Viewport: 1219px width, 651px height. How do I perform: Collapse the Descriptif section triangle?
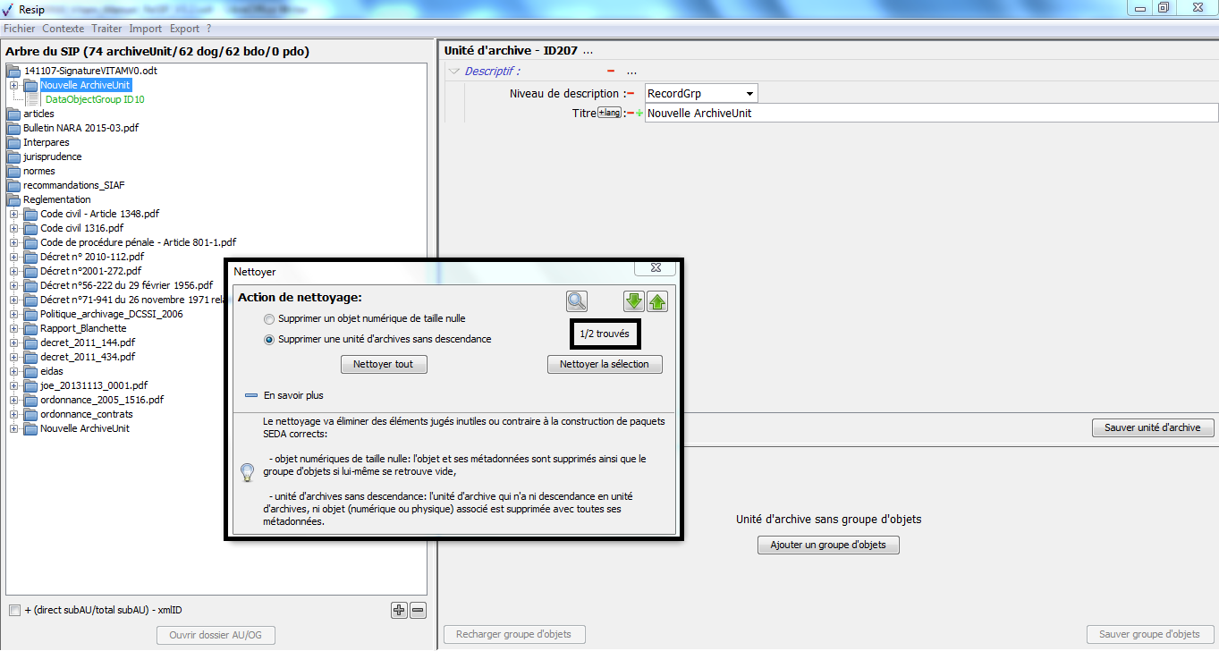point(454,72)
